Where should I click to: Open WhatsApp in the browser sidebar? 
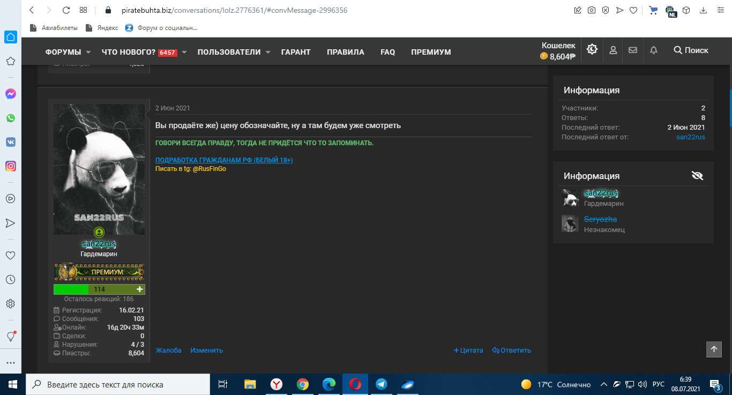click(10, 118)
